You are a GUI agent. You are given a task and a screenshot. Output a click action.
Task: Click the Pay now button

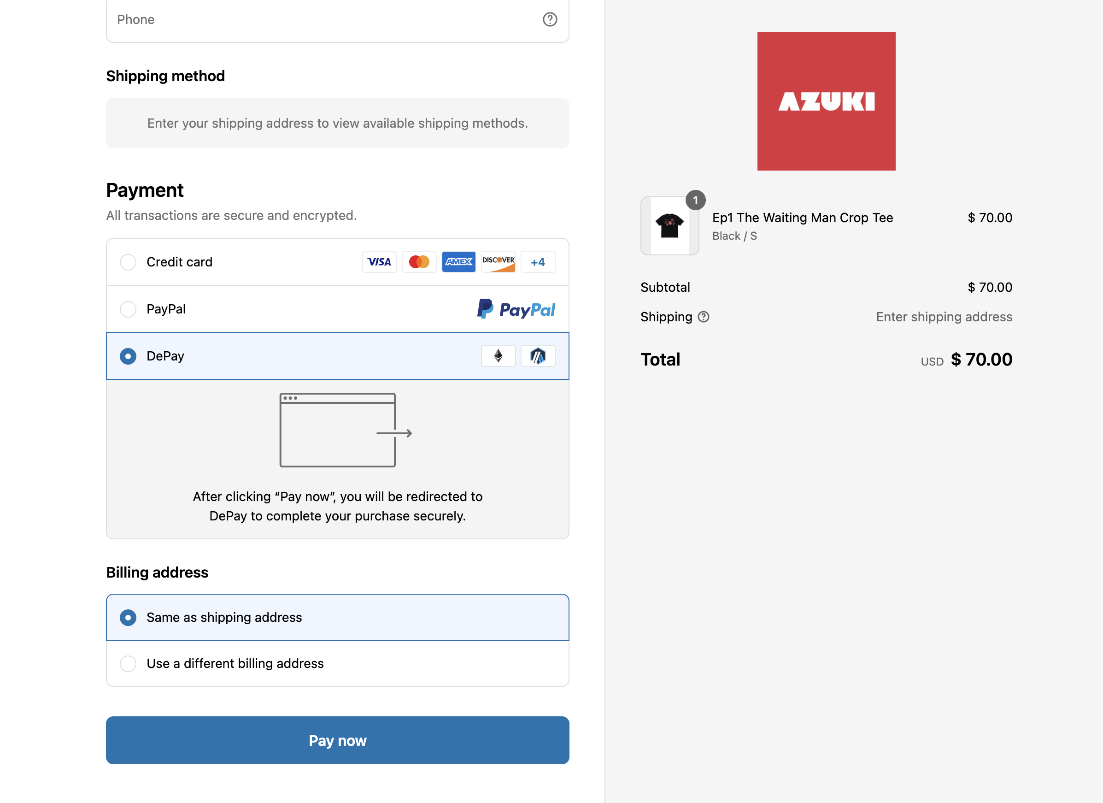point(338,740)
